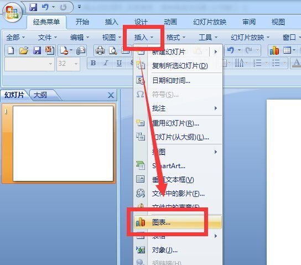This screenshot has height=265, width=301.
Task: Click the Undo icon in Quick Access Toolbar
Action: tap(45, 7)
